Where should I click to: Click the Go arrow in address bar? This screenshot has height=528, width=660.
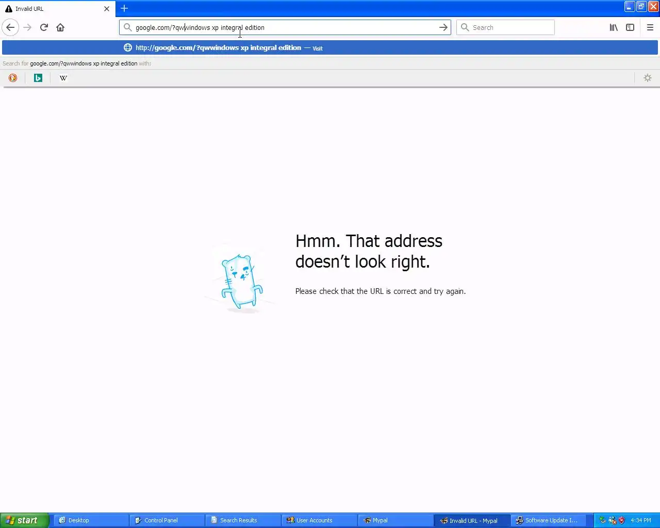tap(443, 27)
